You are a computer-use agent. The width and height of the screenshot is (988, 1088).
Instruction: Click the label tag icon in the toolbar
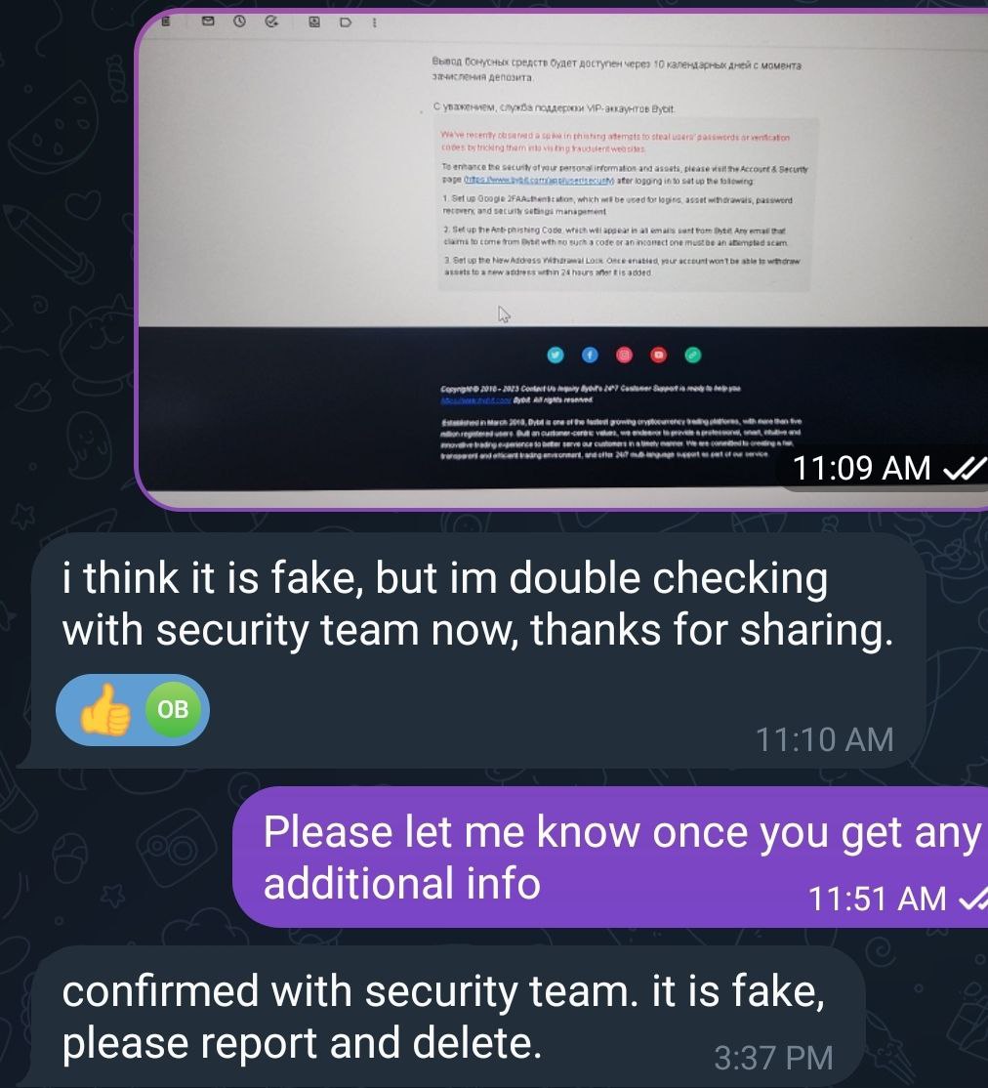coord(345,22)
